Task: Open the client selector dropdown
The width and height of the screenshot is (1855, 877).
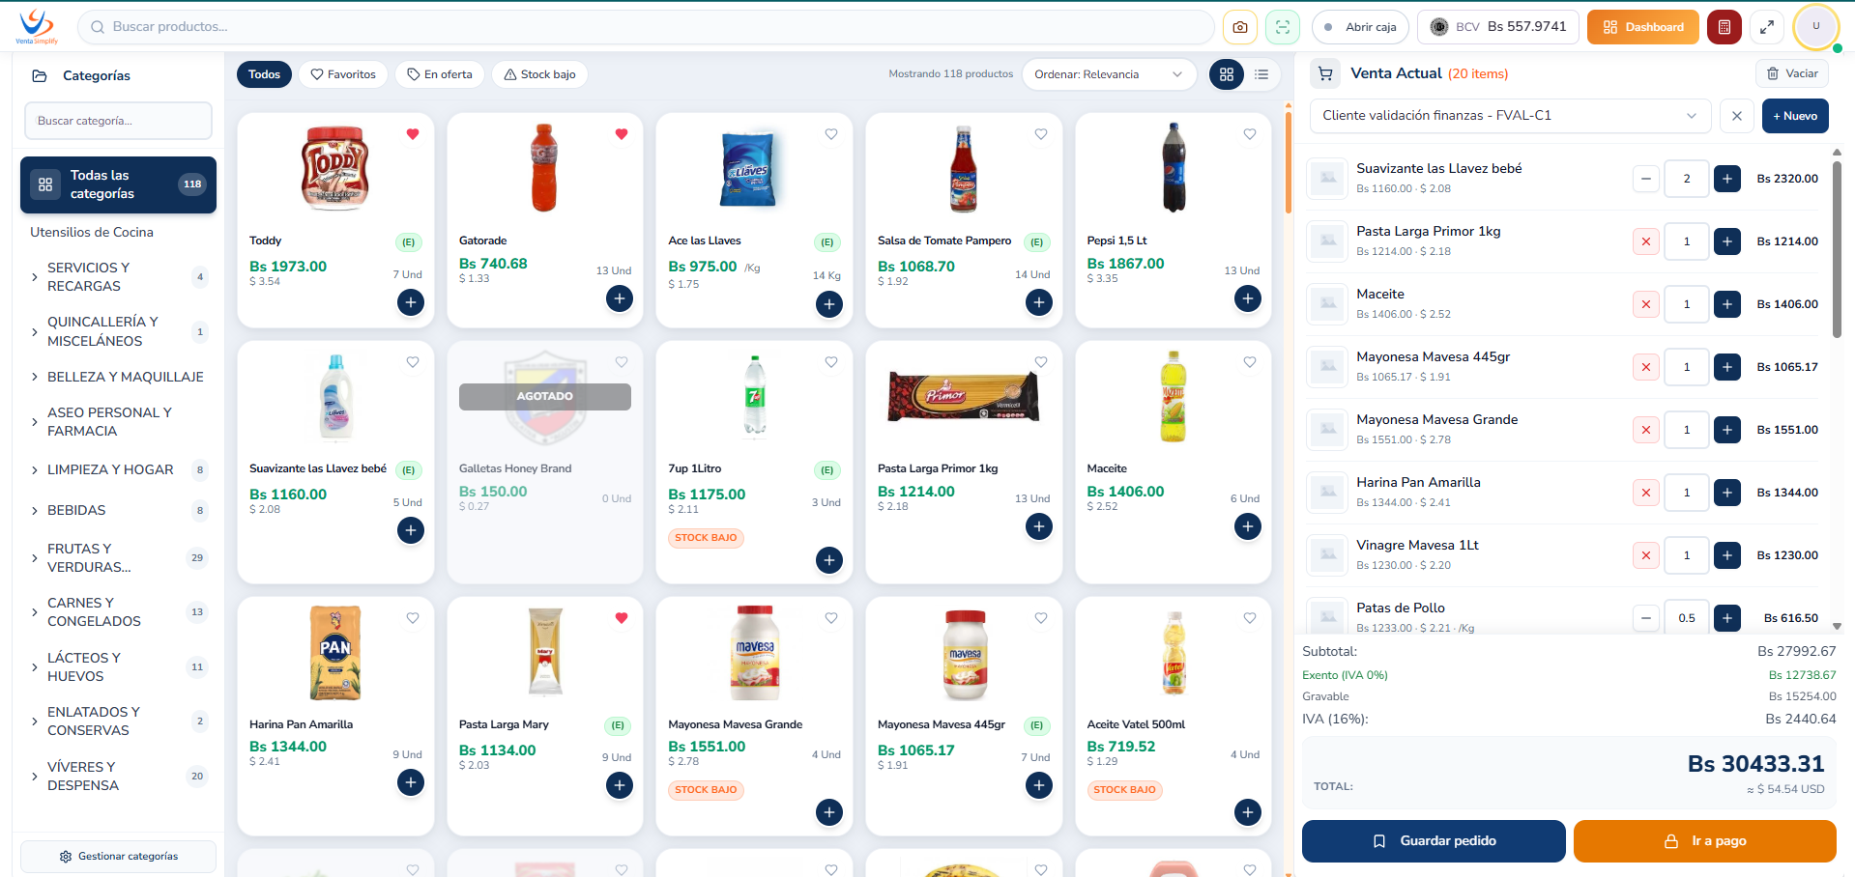Action: [x=1510, y=116]
